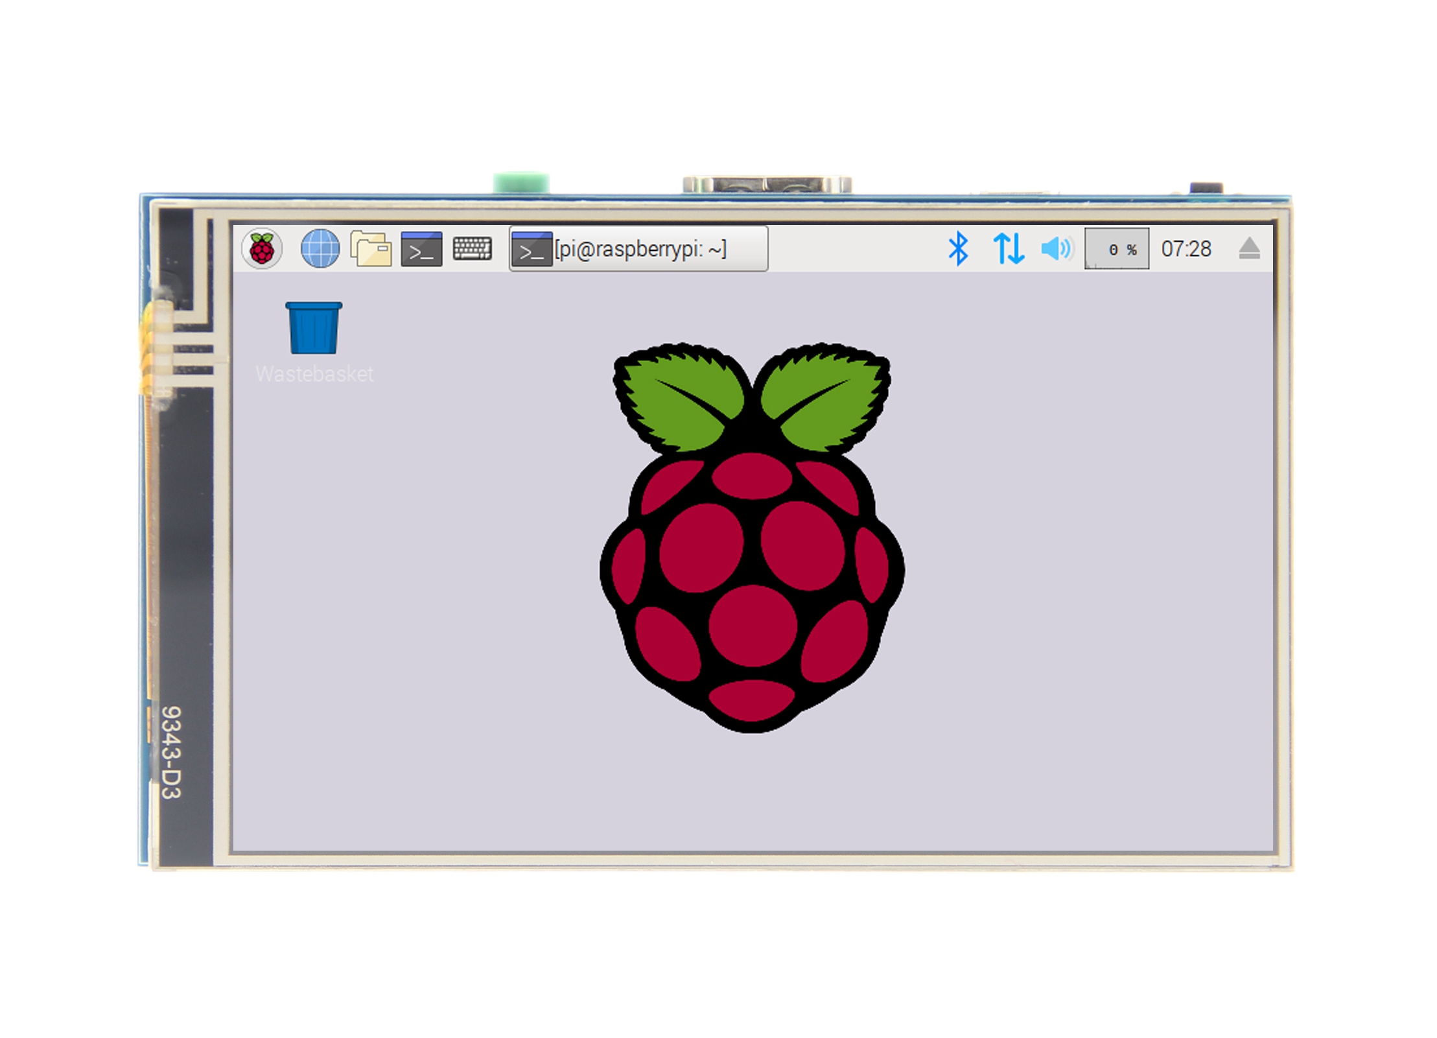
Task: Open the on-screen keyboard launcher
Action: click(473, 248)
